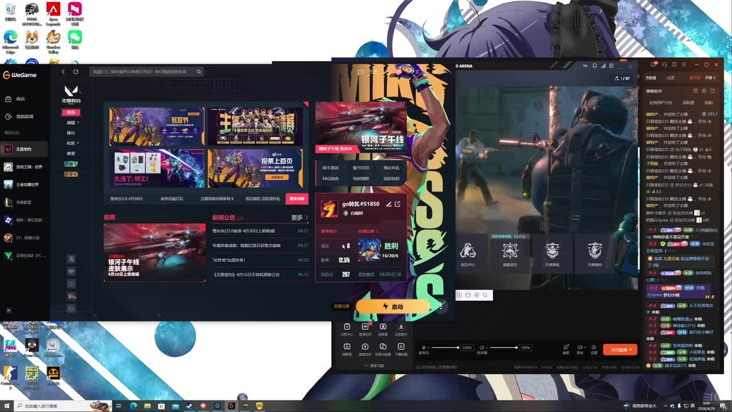
Task: Click the WeGame search input field
Action: (x=143, y=72)
